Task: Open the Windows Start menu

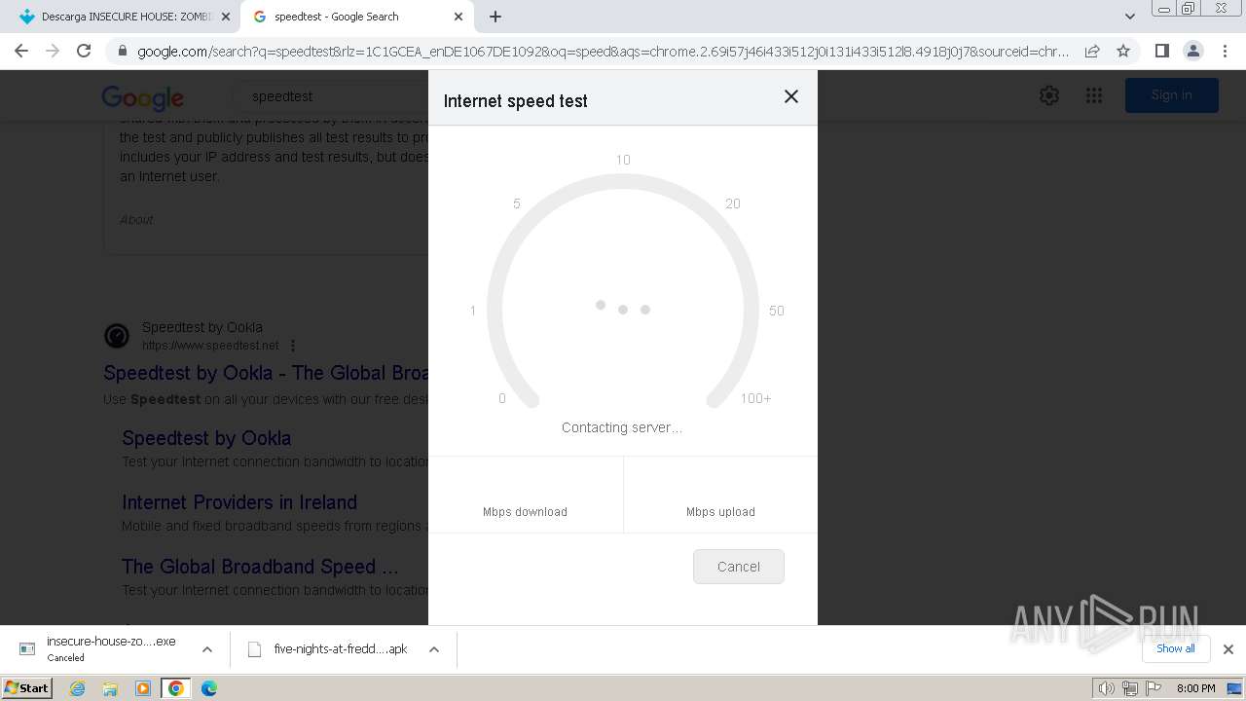Action: (x=27, y=687)
